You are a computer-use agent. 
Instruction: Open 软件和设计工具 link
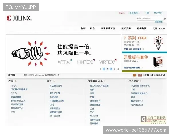(x=18, y=101)
